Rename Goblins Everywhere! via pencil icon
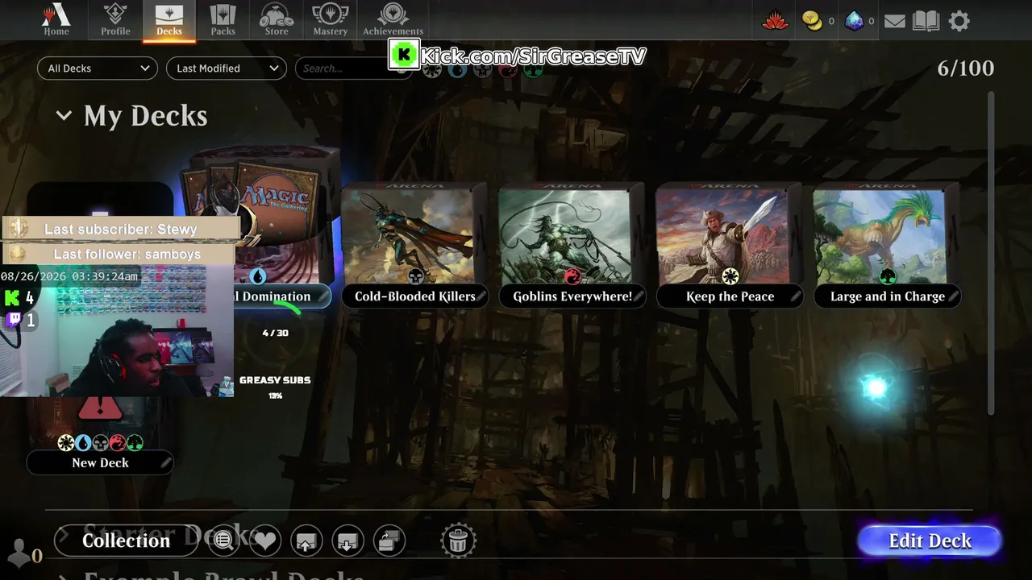1032x580 pixels. pyautogui.click(x=638, y=296)
